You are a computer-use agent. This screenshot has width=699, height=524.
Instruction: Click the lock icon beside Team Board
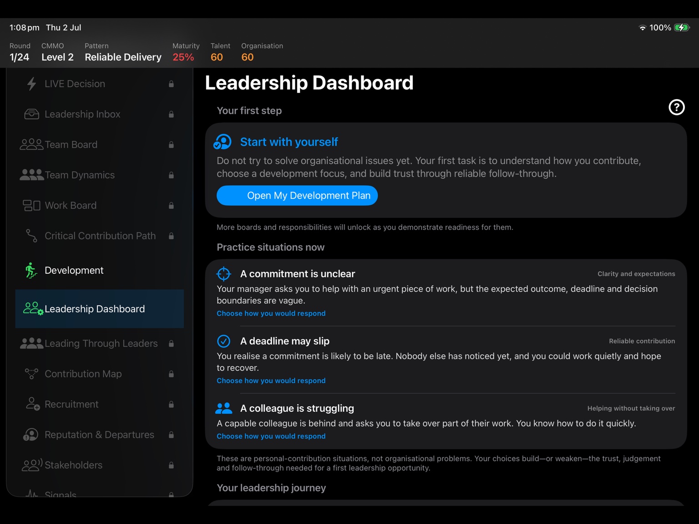tap(171, 145)
